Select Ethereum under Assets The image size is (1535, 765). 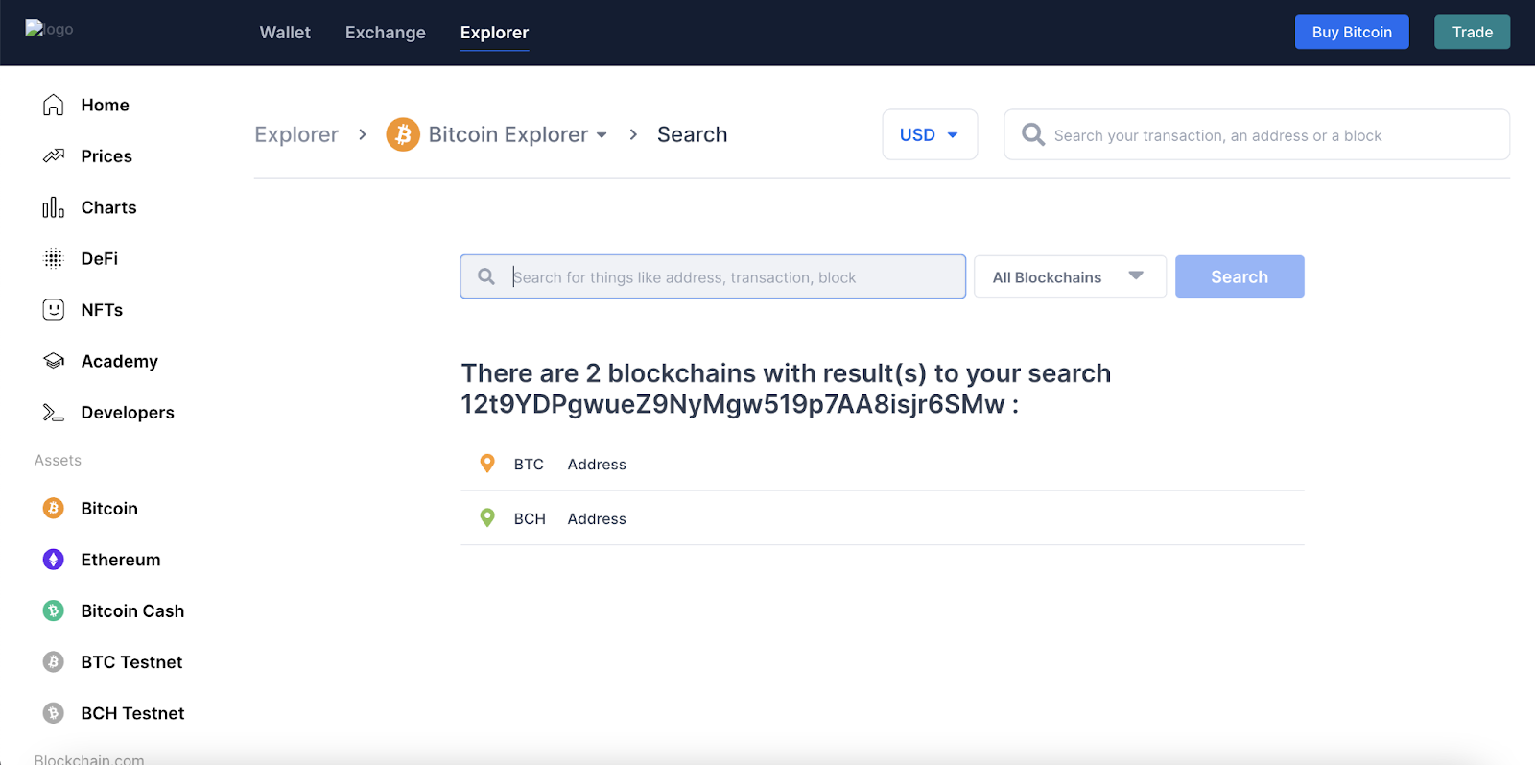point(121,559)
